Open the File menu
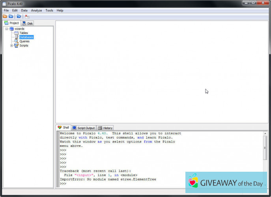The image size is (271, 197). (6, 10)
